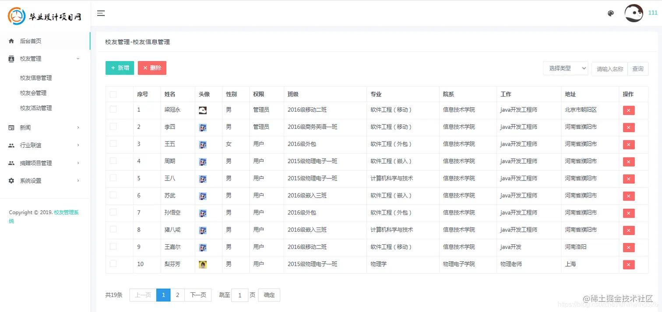The width and height of the screenshot is (662, 312).
Task: Check the box for 梁冠永 row
Action: pos(113,109)
